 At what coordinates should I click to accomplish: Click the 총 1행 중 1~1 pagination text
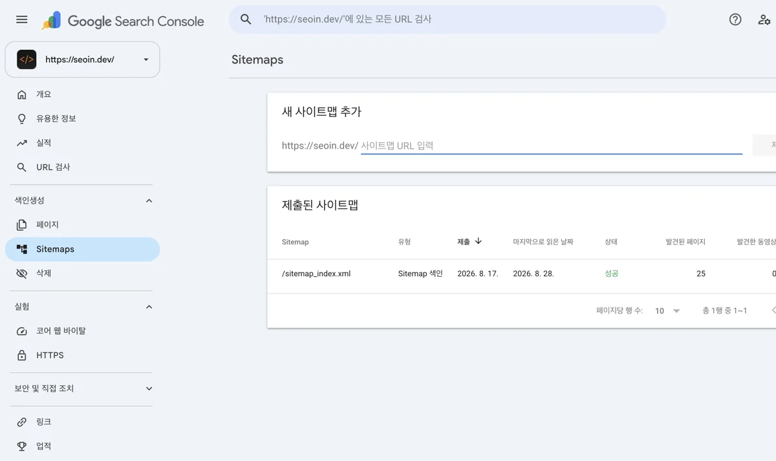click(725, 311)
